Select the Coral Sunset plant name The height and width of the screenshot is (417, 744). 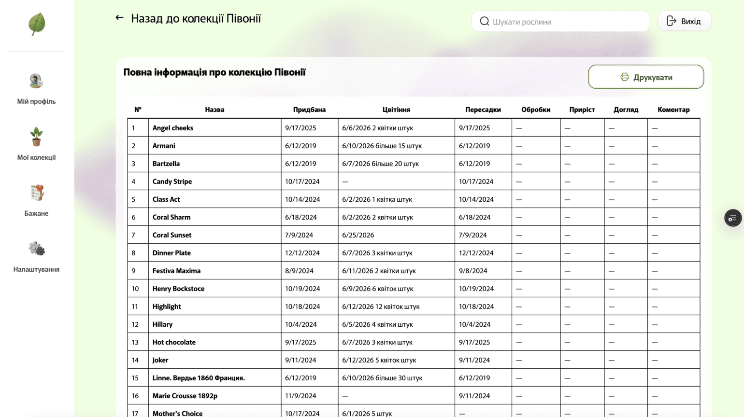pyautogui.click(x=172, y=235)
